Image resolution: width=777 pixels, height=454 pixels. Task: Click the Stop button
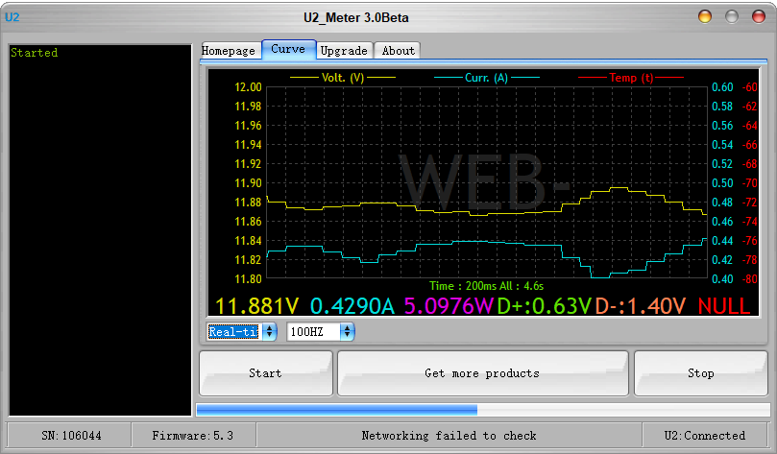[701, 373]
